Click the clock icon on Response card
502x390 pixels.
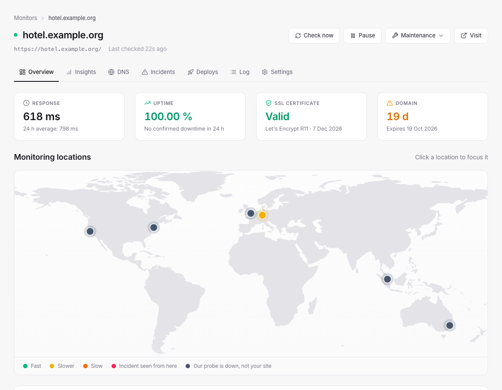26,103
